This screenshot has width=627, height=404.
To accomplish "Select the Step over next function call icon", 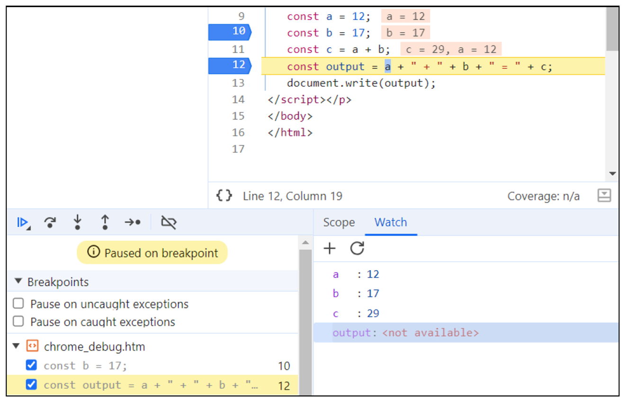I will (50, 222).
